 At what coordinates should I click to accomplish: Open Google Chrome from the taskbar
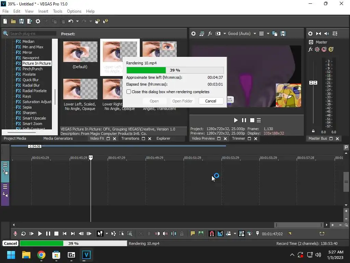pos(41,255)
